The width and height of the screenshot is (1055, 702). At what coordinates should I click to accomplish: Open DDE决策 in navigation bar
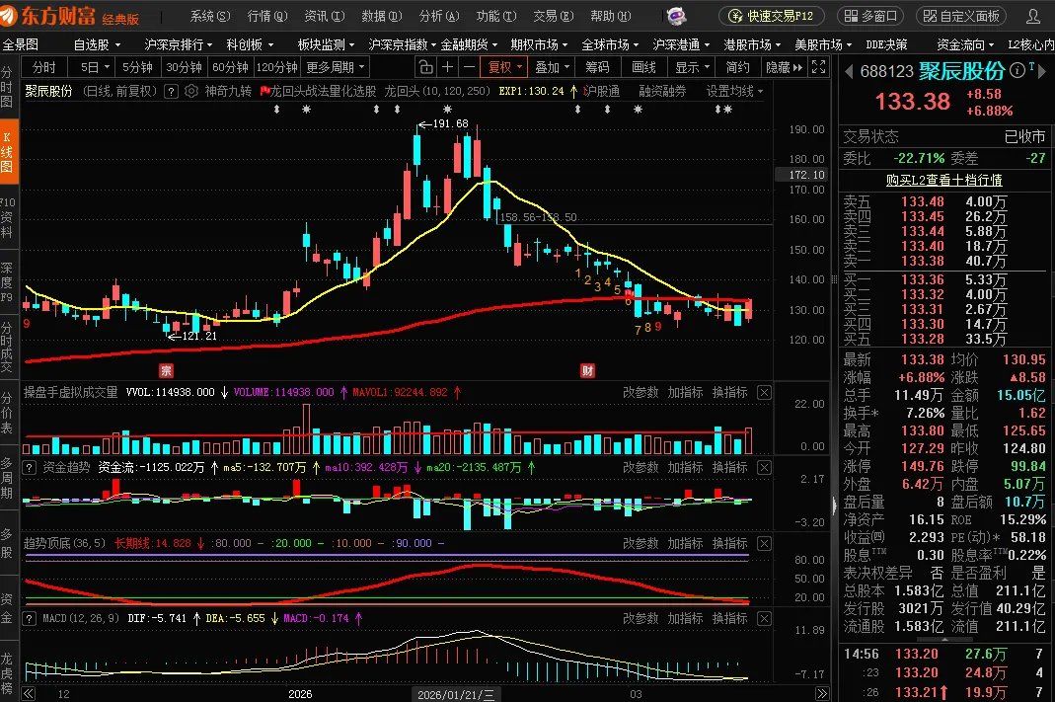coord(886,44)
